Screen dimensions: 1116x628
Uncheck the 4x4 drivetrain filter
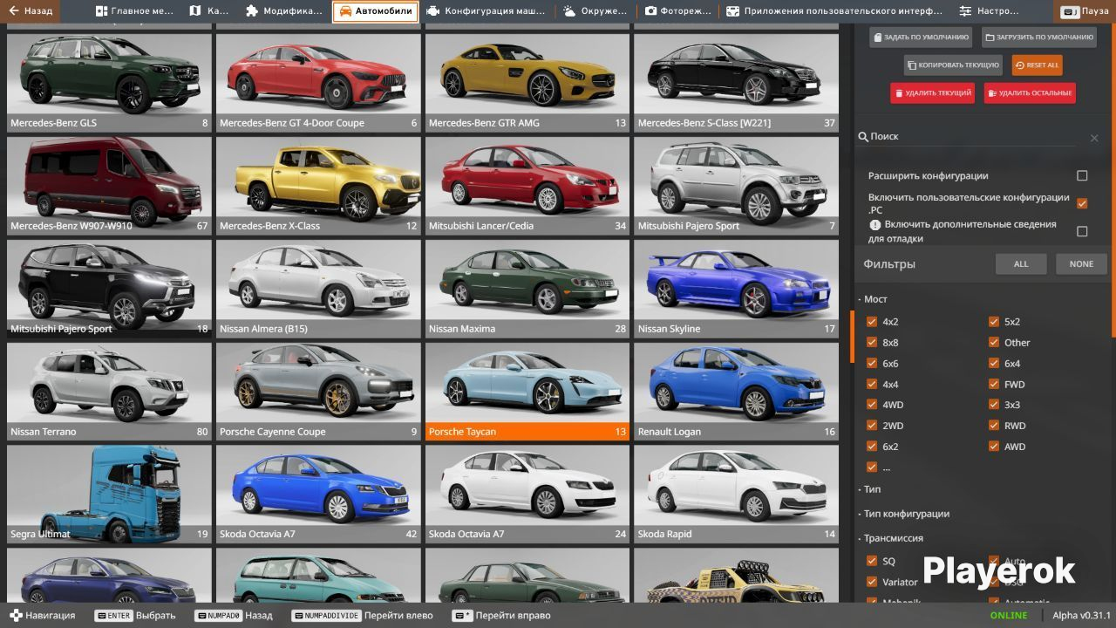point(872,385)
